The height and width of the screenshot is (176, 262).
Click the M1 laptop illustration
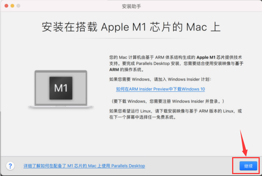click(60, 89)
